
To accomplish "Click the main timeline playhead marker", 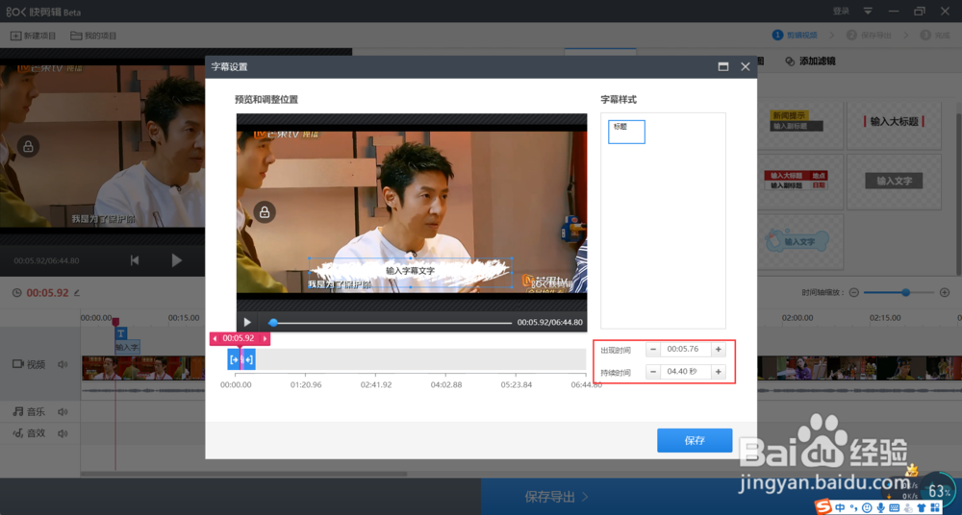I will click(115, 321).
